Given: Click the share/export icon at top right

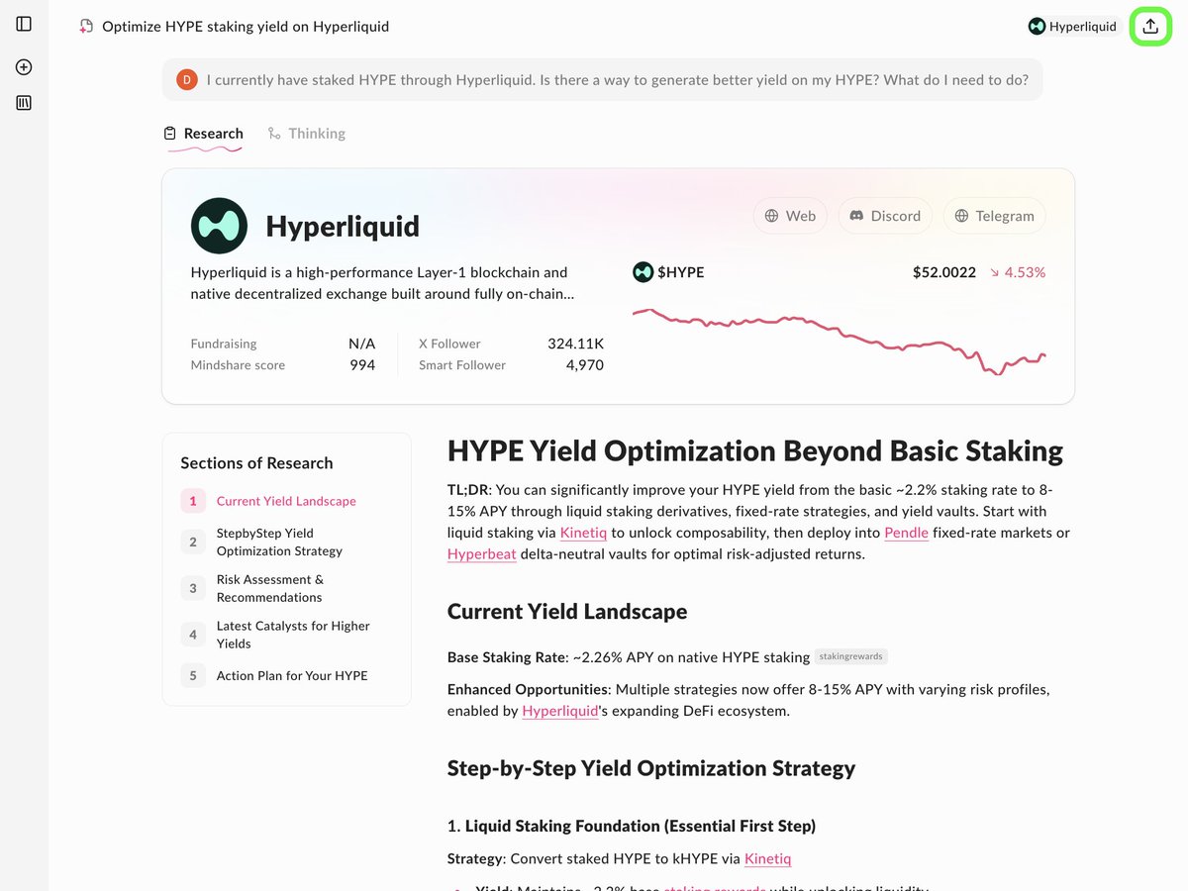Looking at the screenshot, I should [1150, 27].
